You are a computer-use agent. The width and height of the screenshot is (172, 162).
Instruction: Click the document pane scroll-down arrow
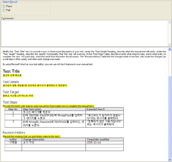170,160
